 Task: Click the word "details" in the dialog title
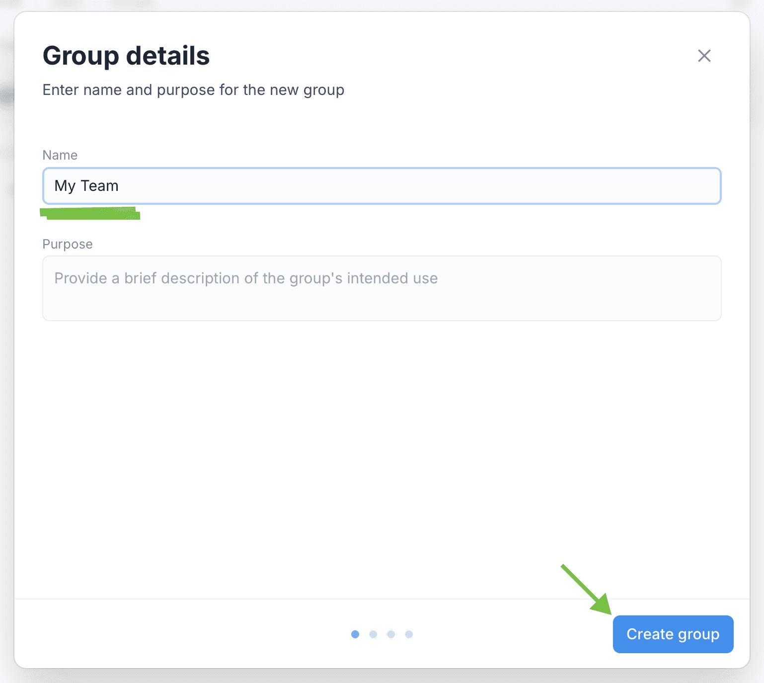168,56
